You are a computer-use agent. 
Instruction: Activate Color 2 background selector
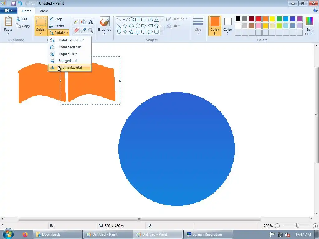228,26
